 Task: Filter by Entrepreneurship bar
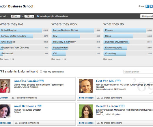click(x=128, y=48)
